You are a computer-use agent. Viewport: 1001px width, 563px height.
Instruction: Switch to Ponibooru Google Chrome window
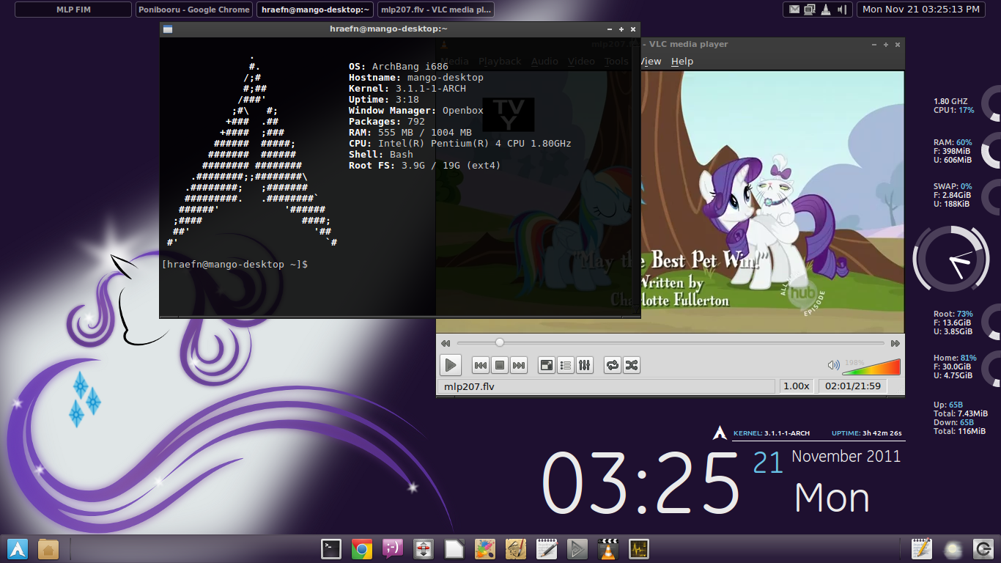tap(194, 10)
